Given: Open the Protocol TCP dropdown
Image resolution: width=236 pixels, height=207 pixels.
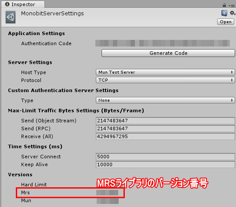Looking at the screenshot, I should pos(165,80).
